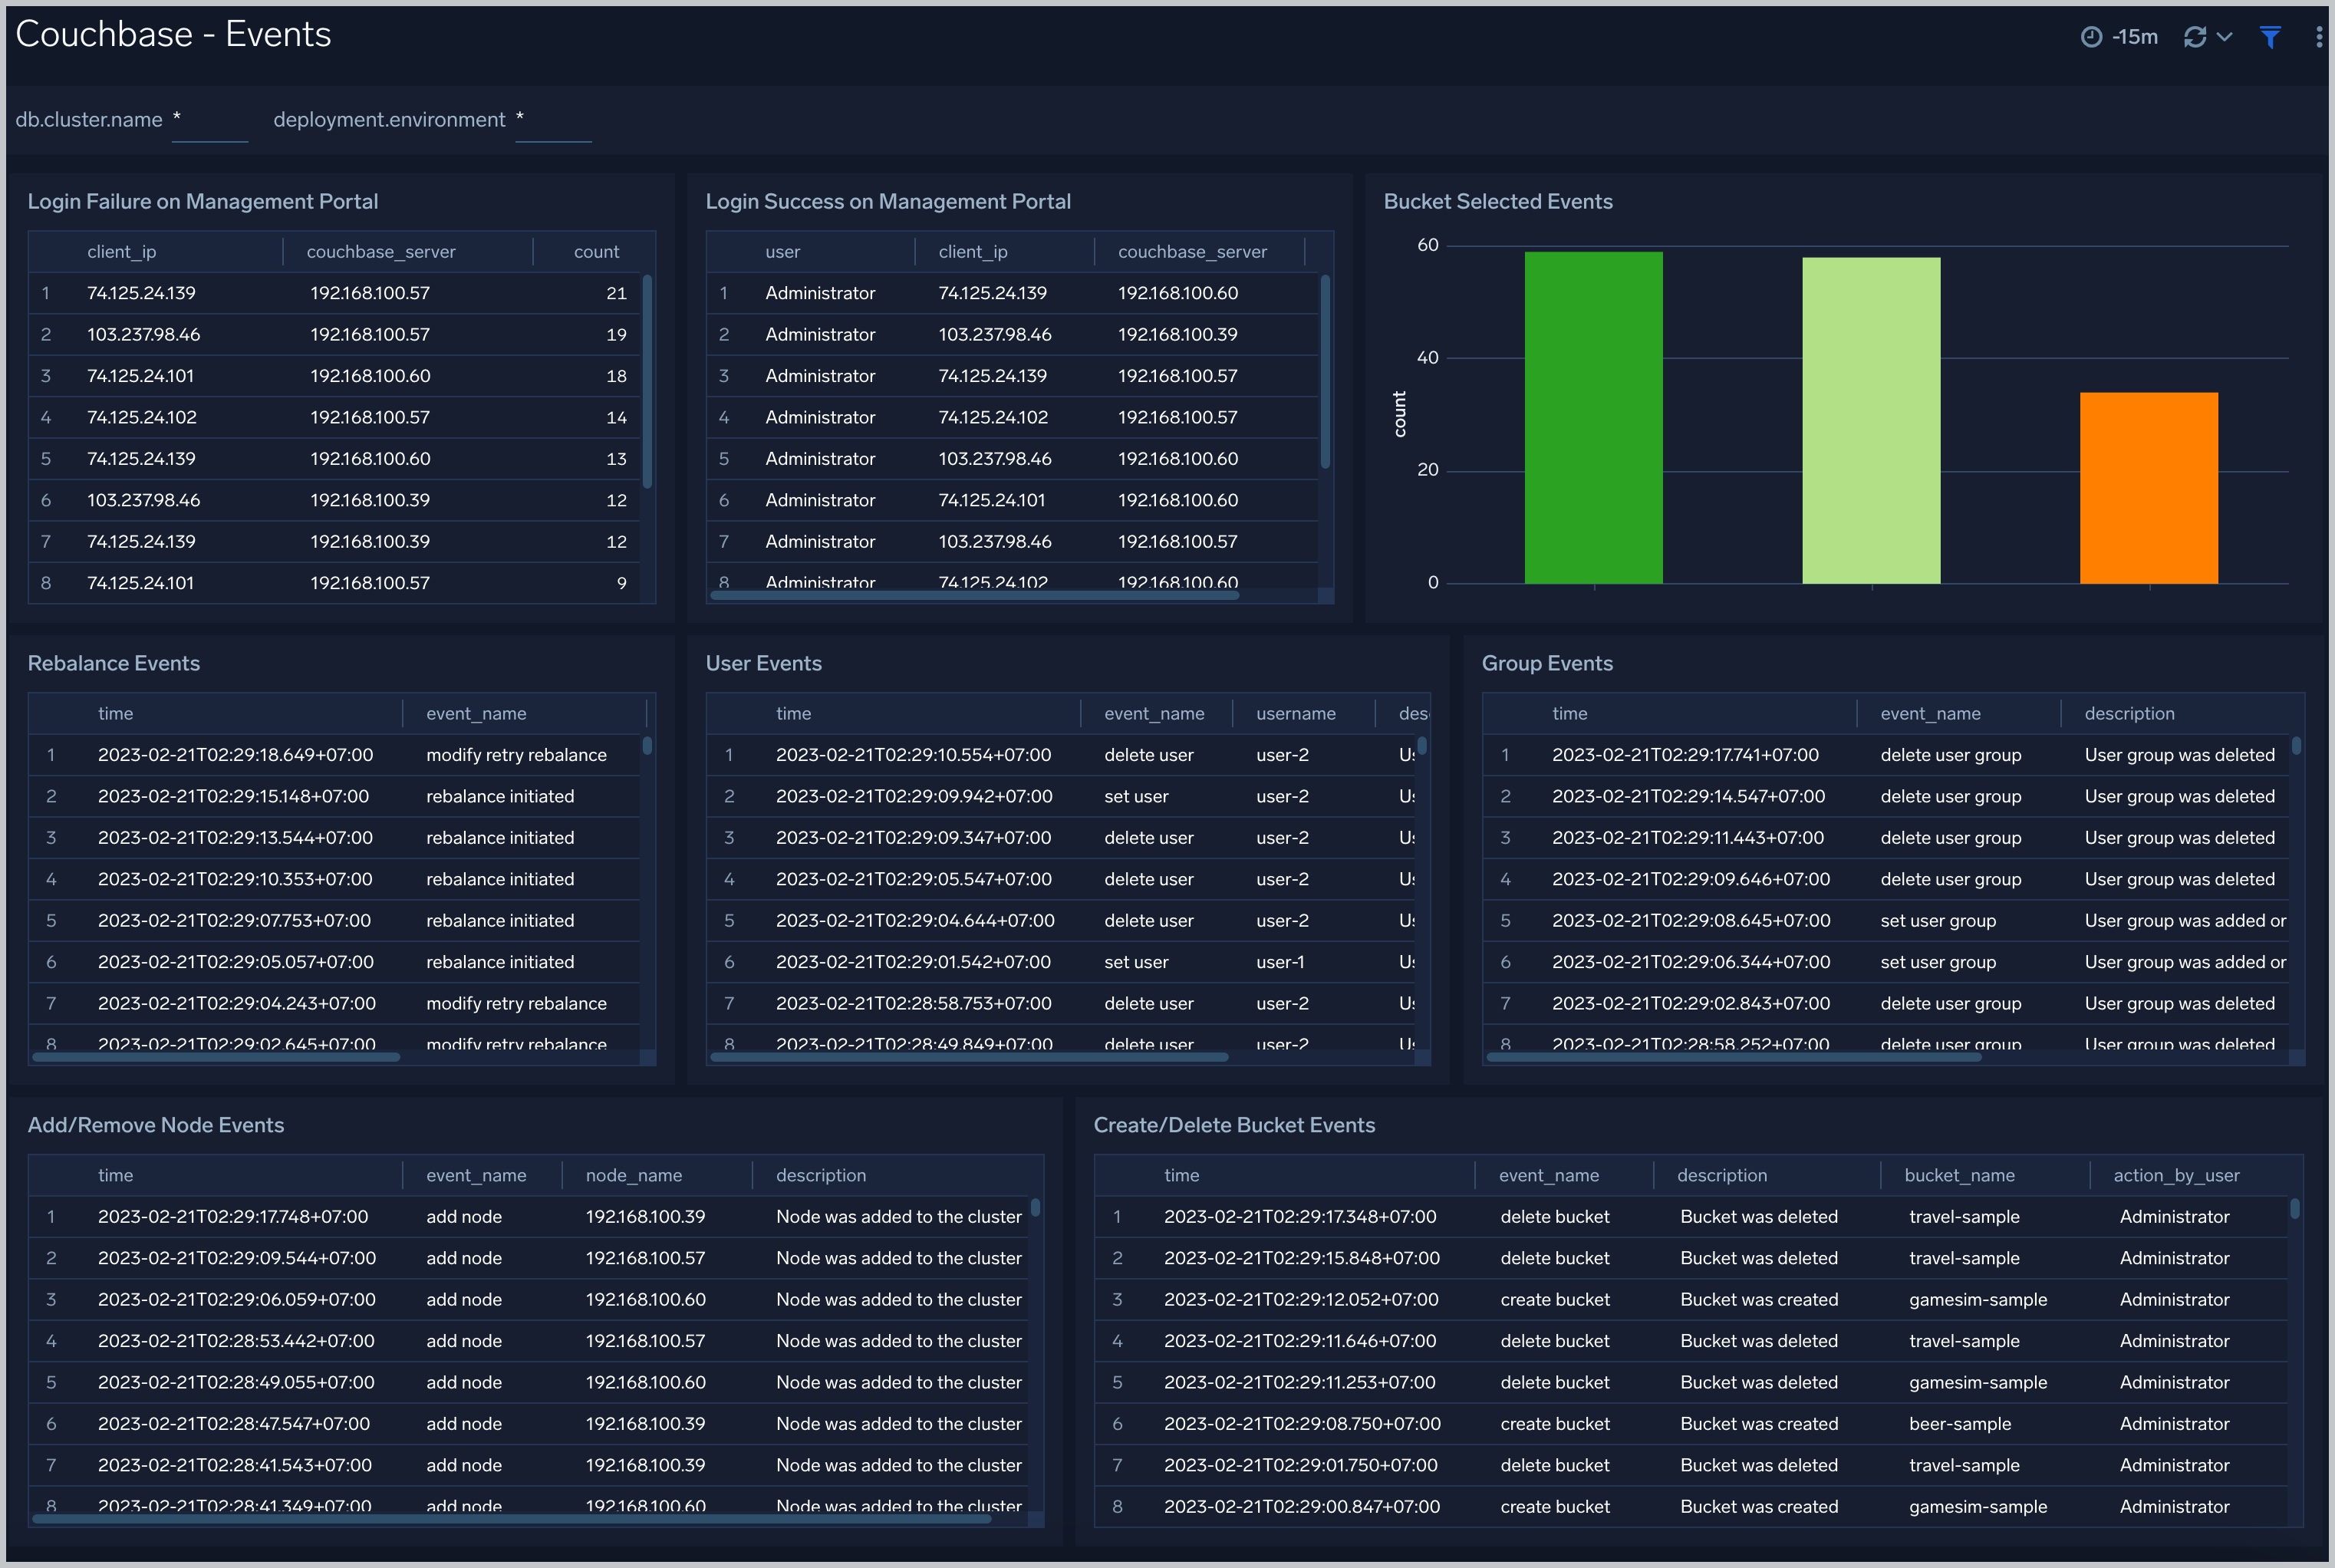Click 'rebalance initiated' in Rebalance row 2
2335x1568 pixels.
[500, 797]
